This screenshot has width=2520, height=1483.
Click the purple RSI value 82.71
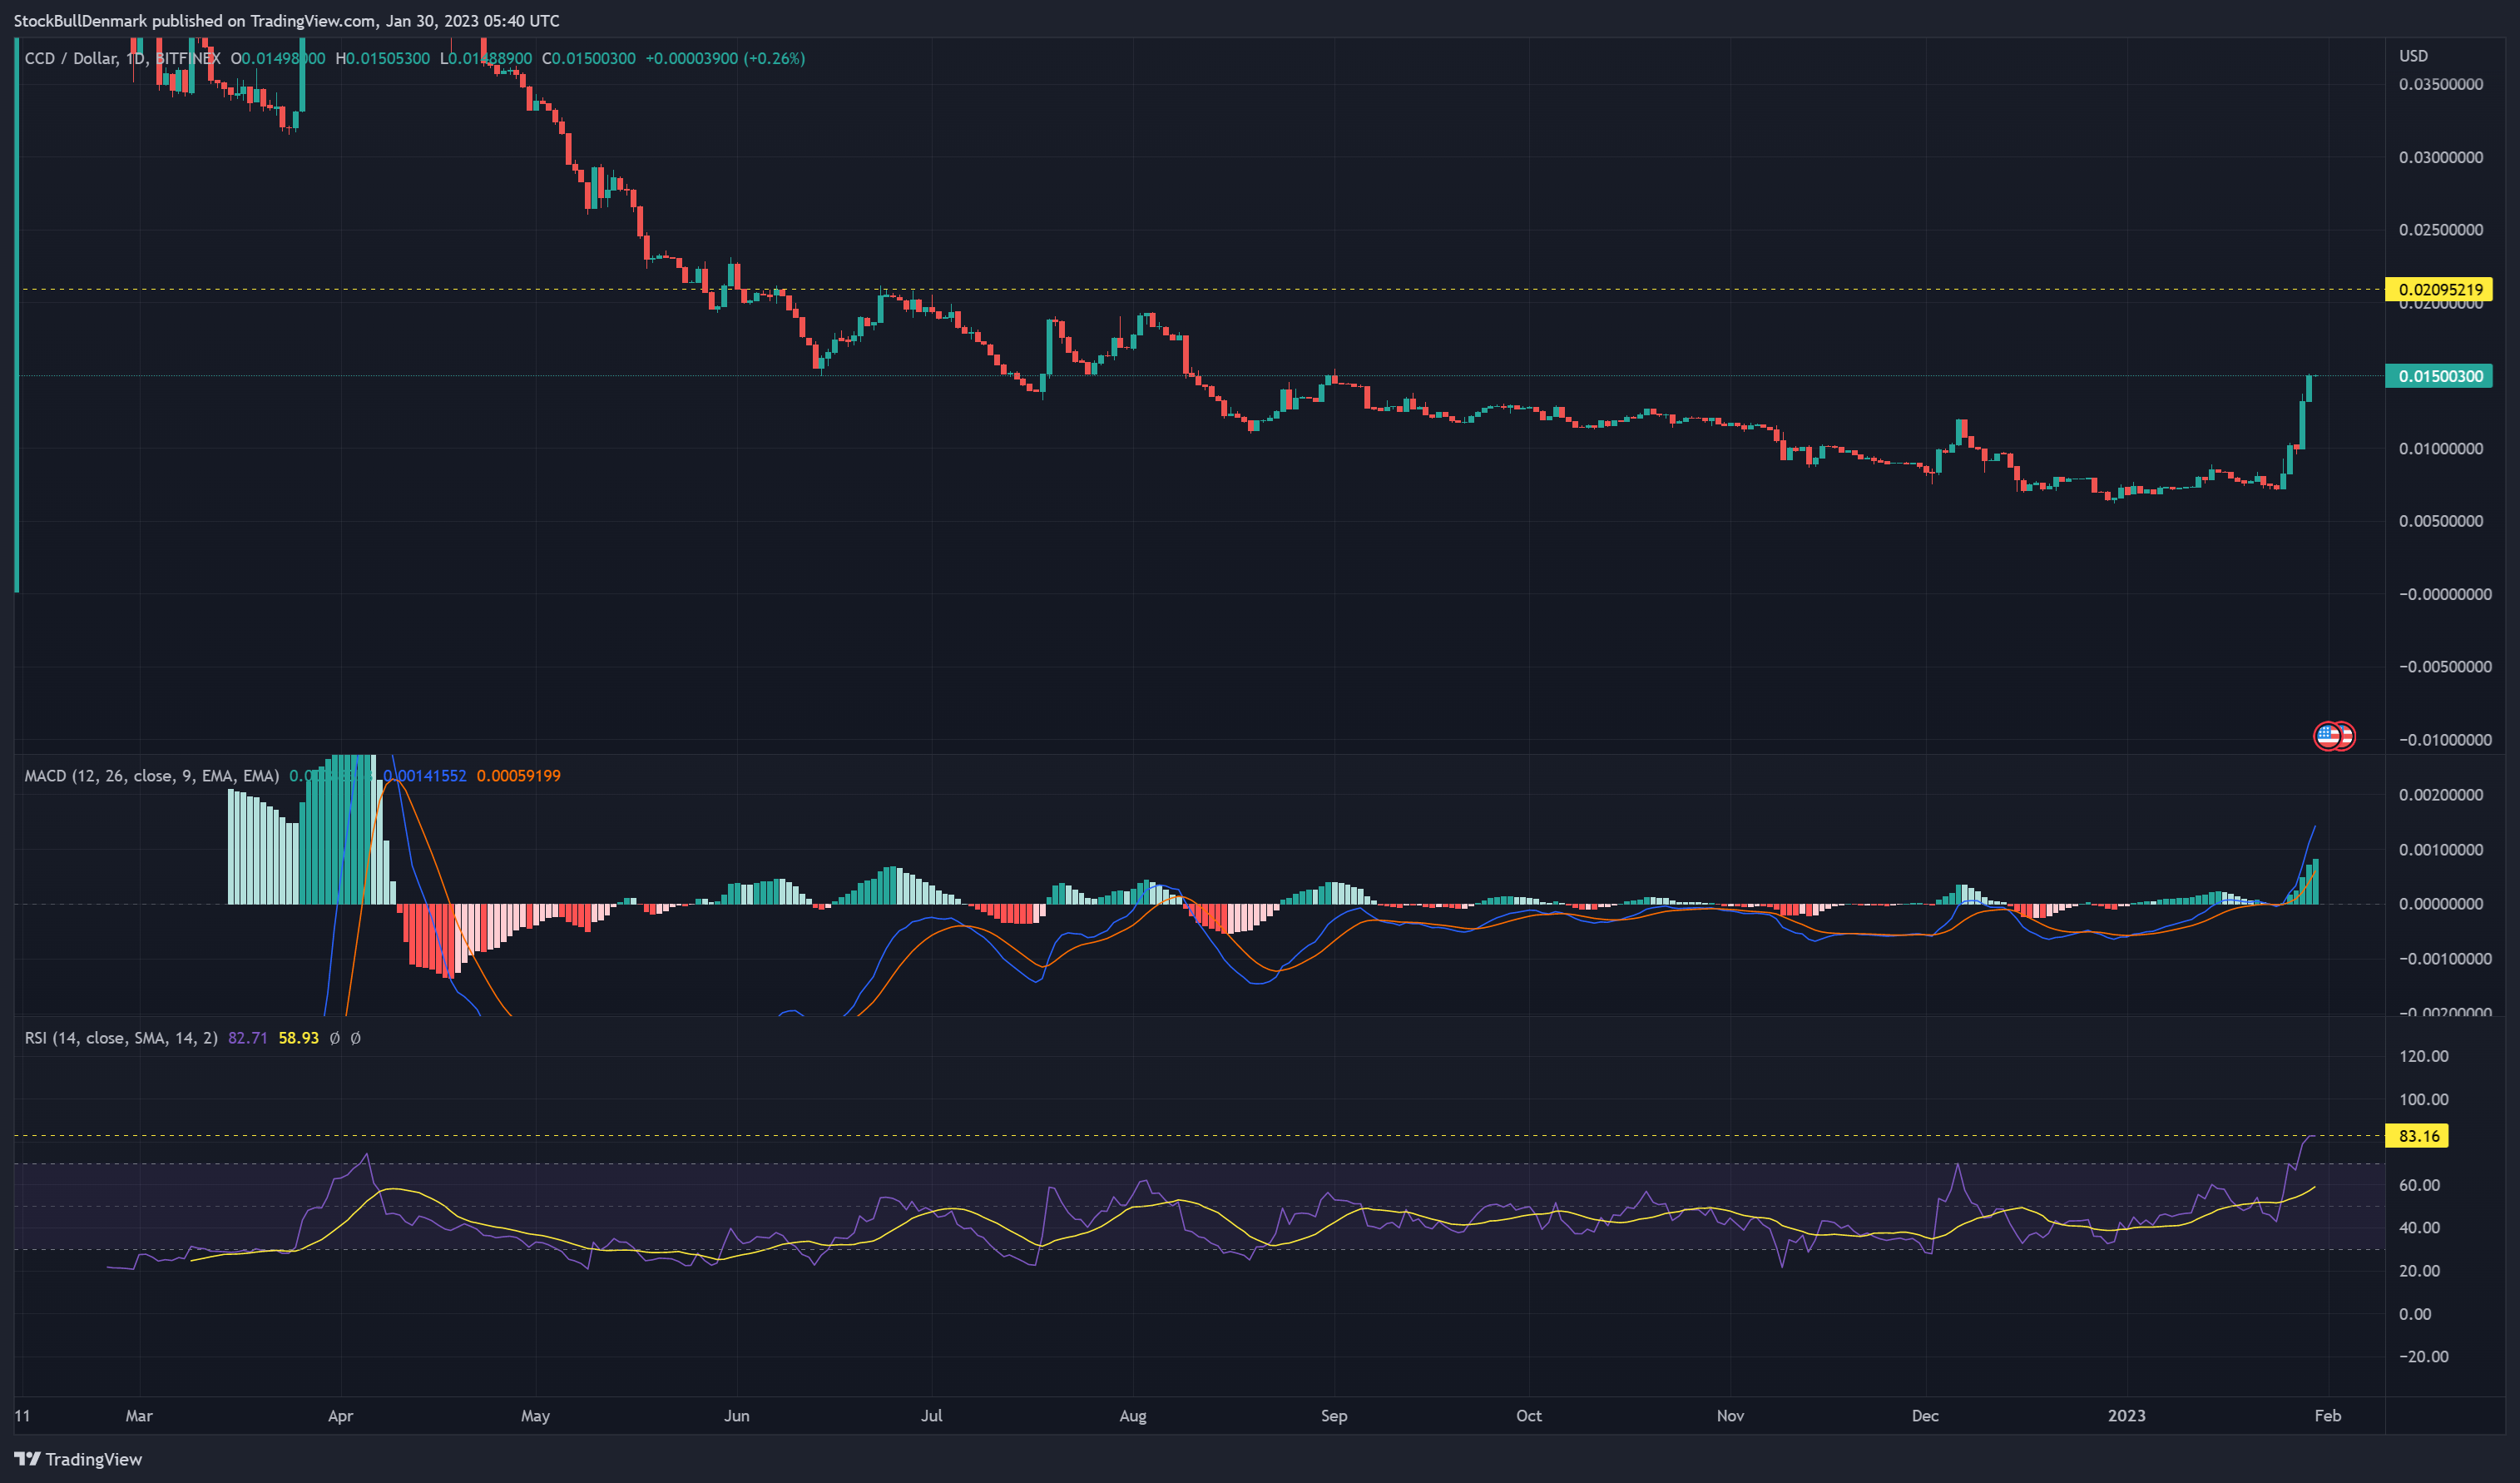tap(248, 1038)
